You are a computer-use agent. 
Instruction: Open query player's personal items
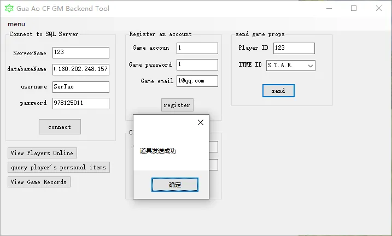[58, 167]
